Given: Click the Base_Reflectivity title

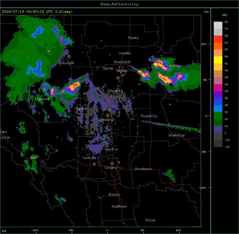Looking at the screenshot, I should click(x=119, y=4).
